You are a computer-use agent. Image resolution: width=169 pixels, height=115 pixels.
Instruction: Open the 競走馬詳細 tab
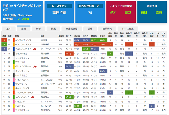coord(72,29)
